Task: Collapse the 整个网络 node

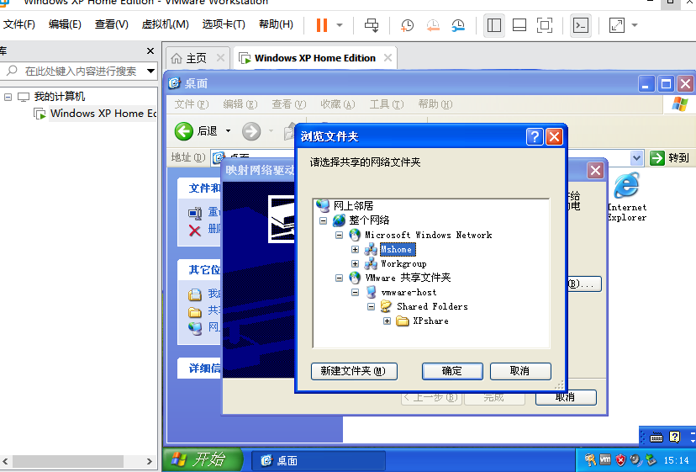Action: 323,220
